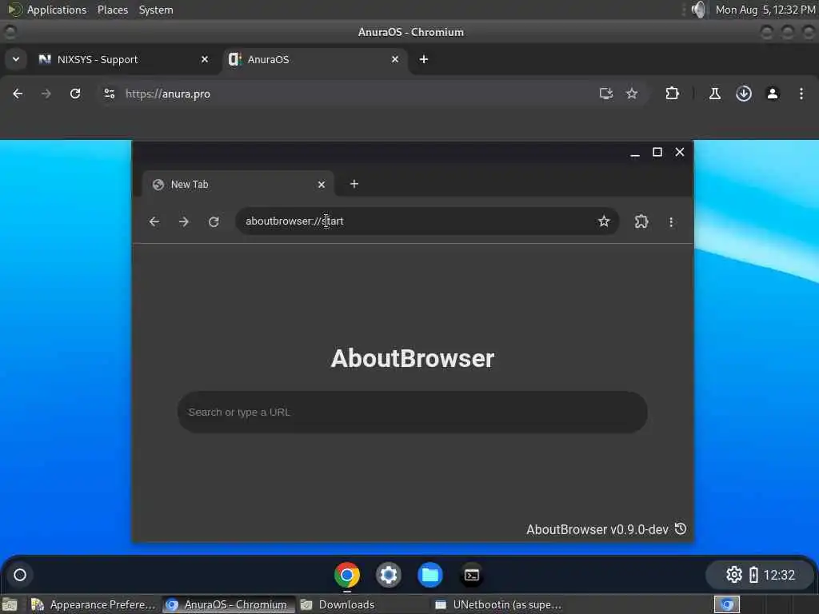Add a new tab in AboutBrowser
Image resolution: width=819 pixels, height=614 pixels.
coord(354,184)
